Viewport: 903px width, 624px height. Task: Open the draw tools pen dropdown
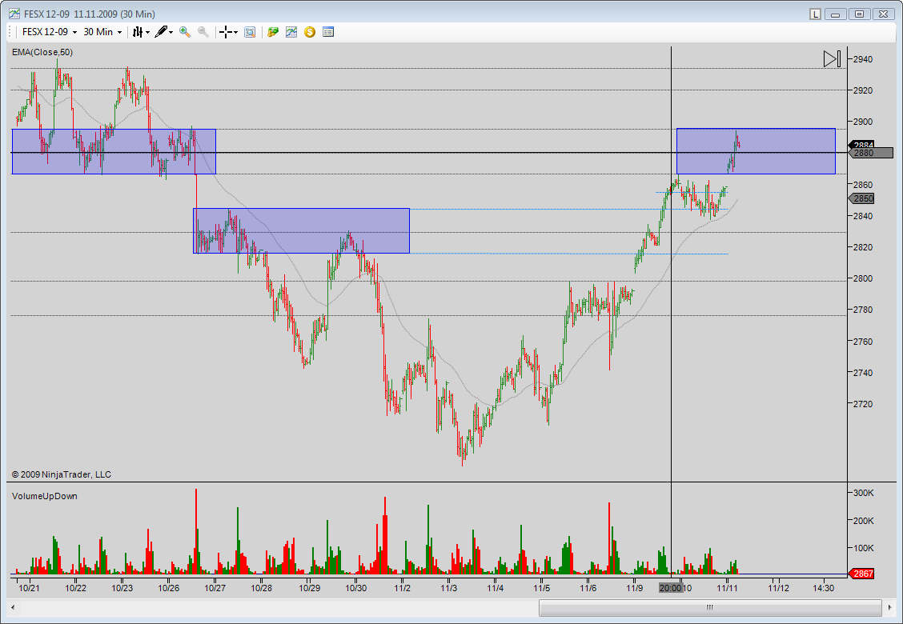(163, 32)
